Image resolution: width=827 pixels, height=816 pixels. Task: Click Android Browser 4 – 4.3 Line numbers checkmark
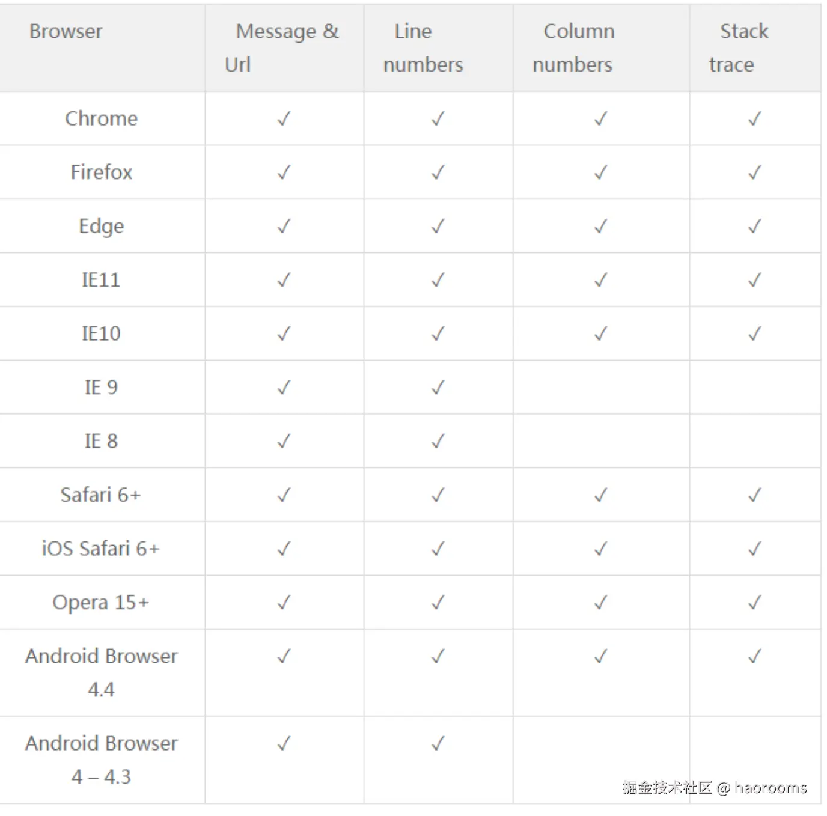click(x=438, y=743)
